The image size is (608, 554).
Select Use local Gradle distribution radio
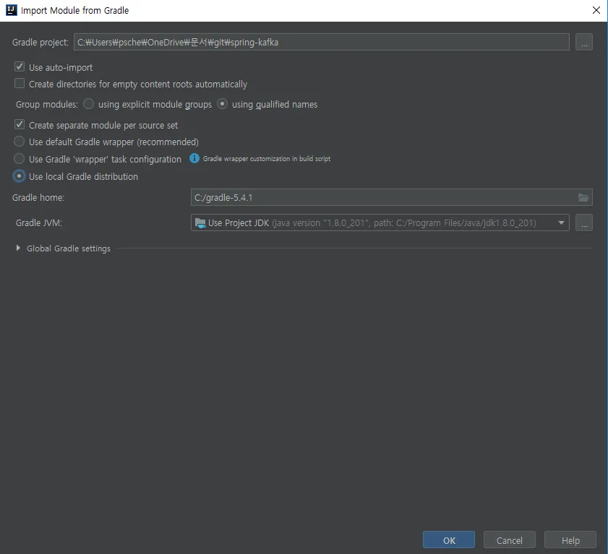(19, 176)
